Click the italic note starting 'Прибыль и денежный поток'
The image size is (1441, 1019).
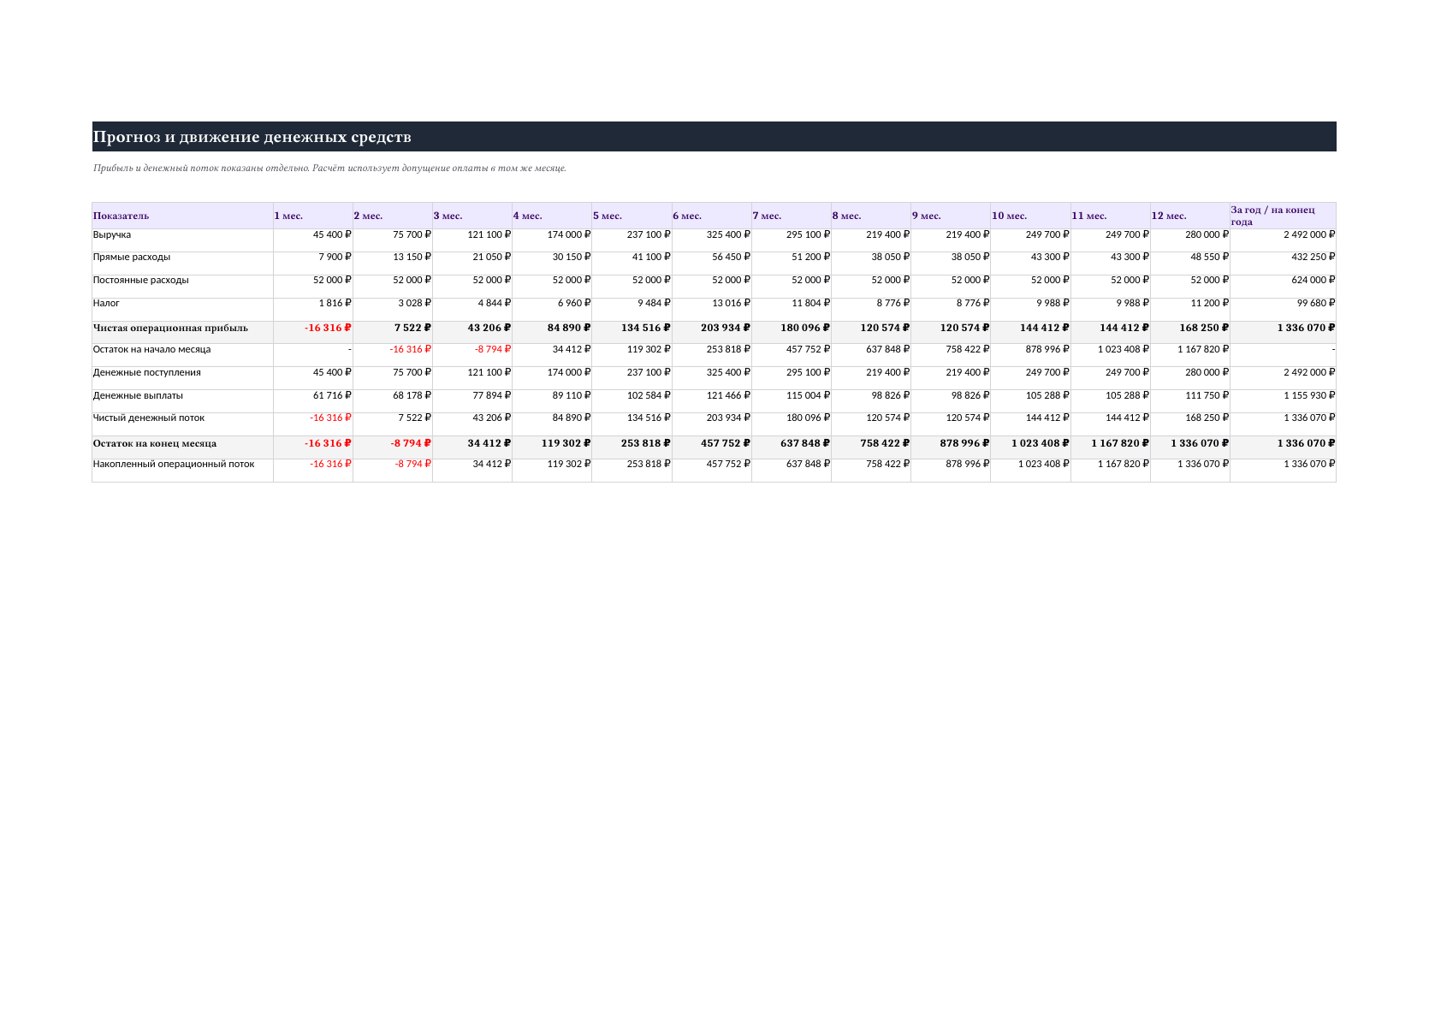tap(329, 168)
